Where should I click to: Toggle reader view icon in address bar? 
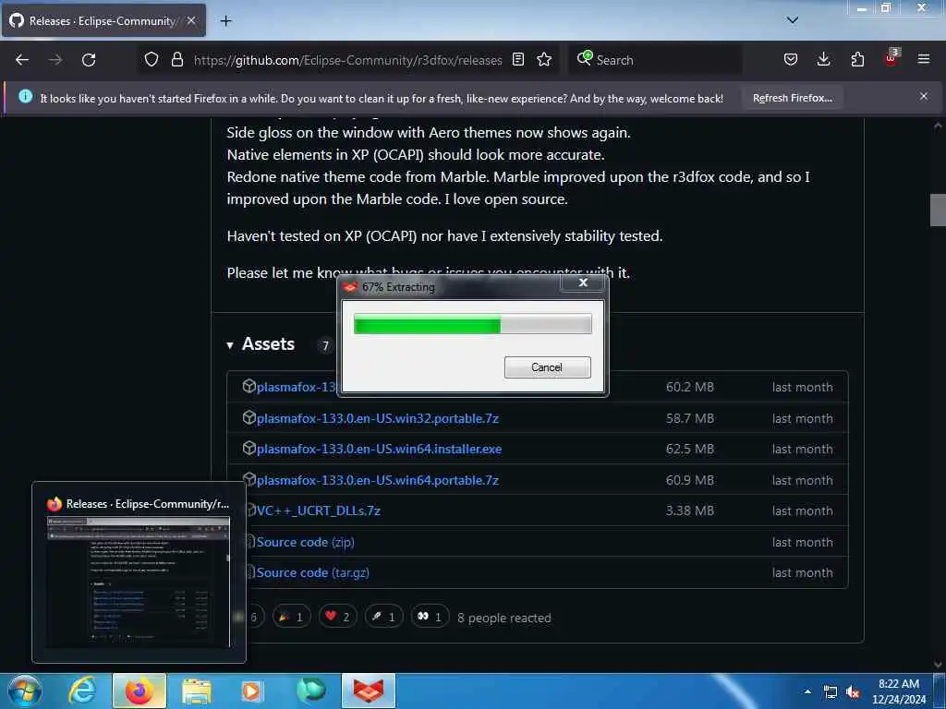pyautogui.click(x=518, y=60)
